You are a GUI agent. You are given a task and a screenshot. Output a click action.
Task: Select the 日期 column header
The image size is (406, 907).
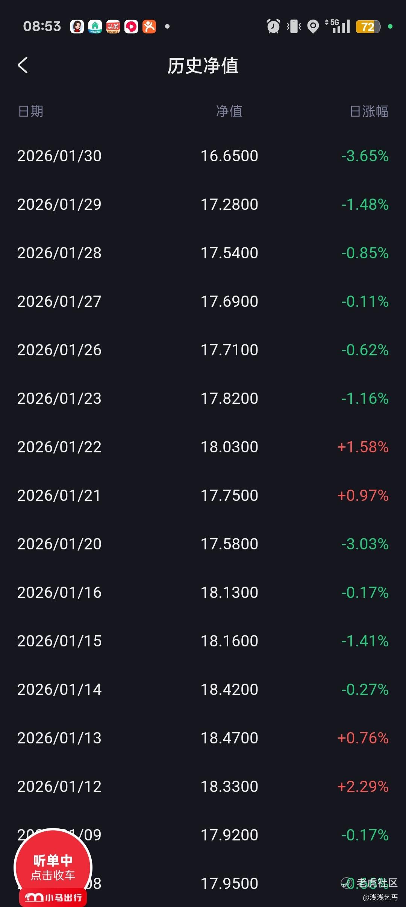pos(31,111)
